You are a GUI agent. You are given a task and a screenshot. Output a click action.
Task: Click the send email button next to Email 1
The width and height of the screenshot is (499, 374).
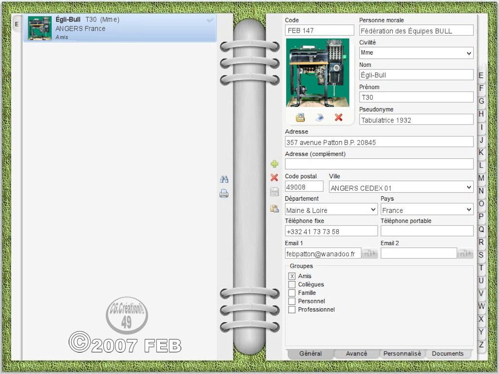370,253
